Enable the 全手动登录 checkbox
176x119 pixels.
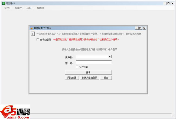pyautogui.click(x=38, y=39)
